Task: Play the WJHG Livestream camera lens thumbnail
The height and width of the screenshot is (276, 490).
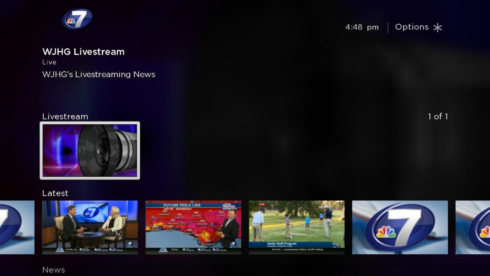Action: click(x=90, y=150)
